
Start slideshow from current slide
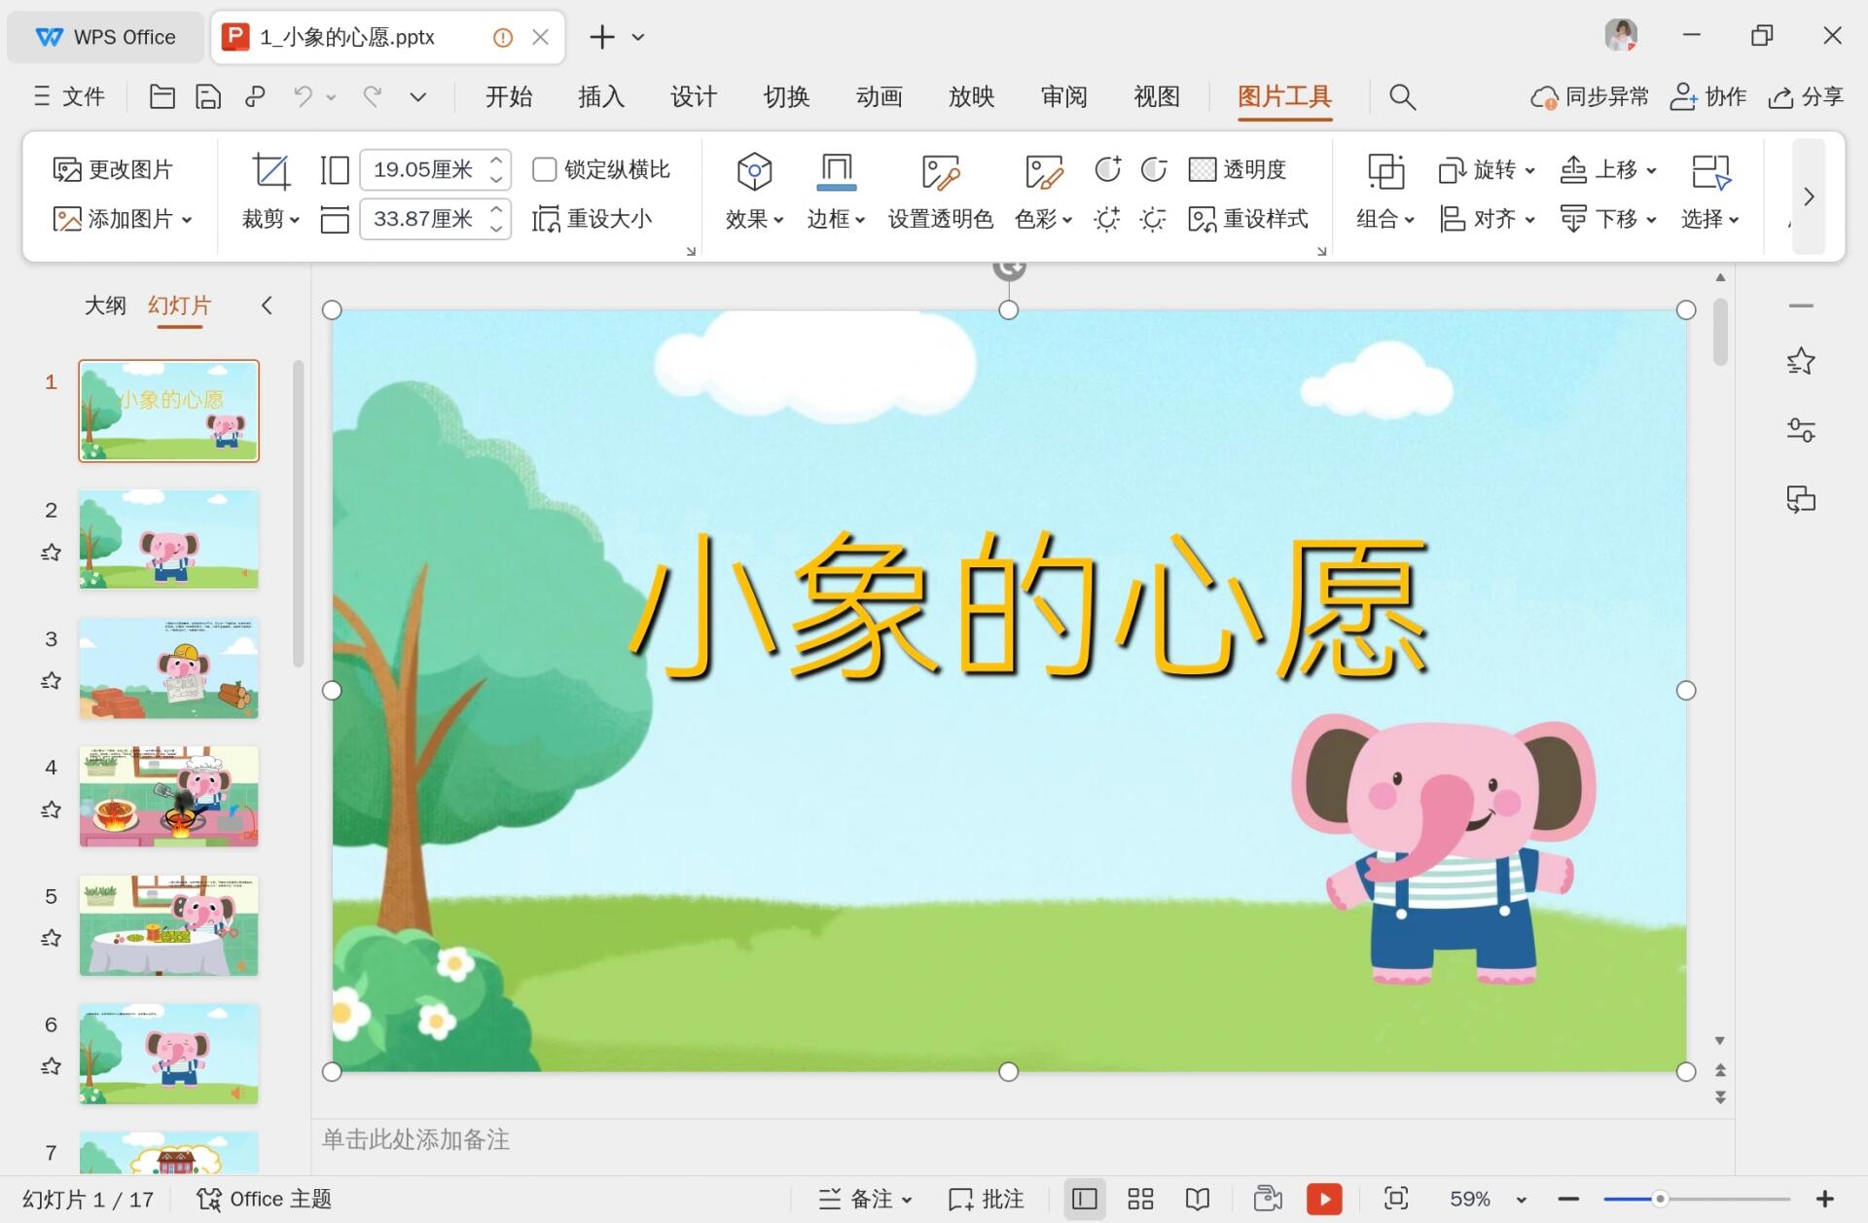pos(1324,1199)
